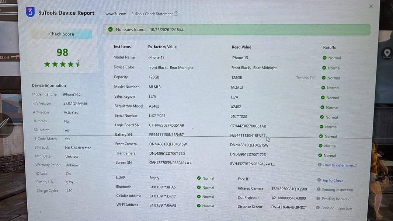Viewport: 393px width, 221px height.
Task: Open the 3uTools Check Statement help icon
Action: pyautogui.click(x=176, y=14)
